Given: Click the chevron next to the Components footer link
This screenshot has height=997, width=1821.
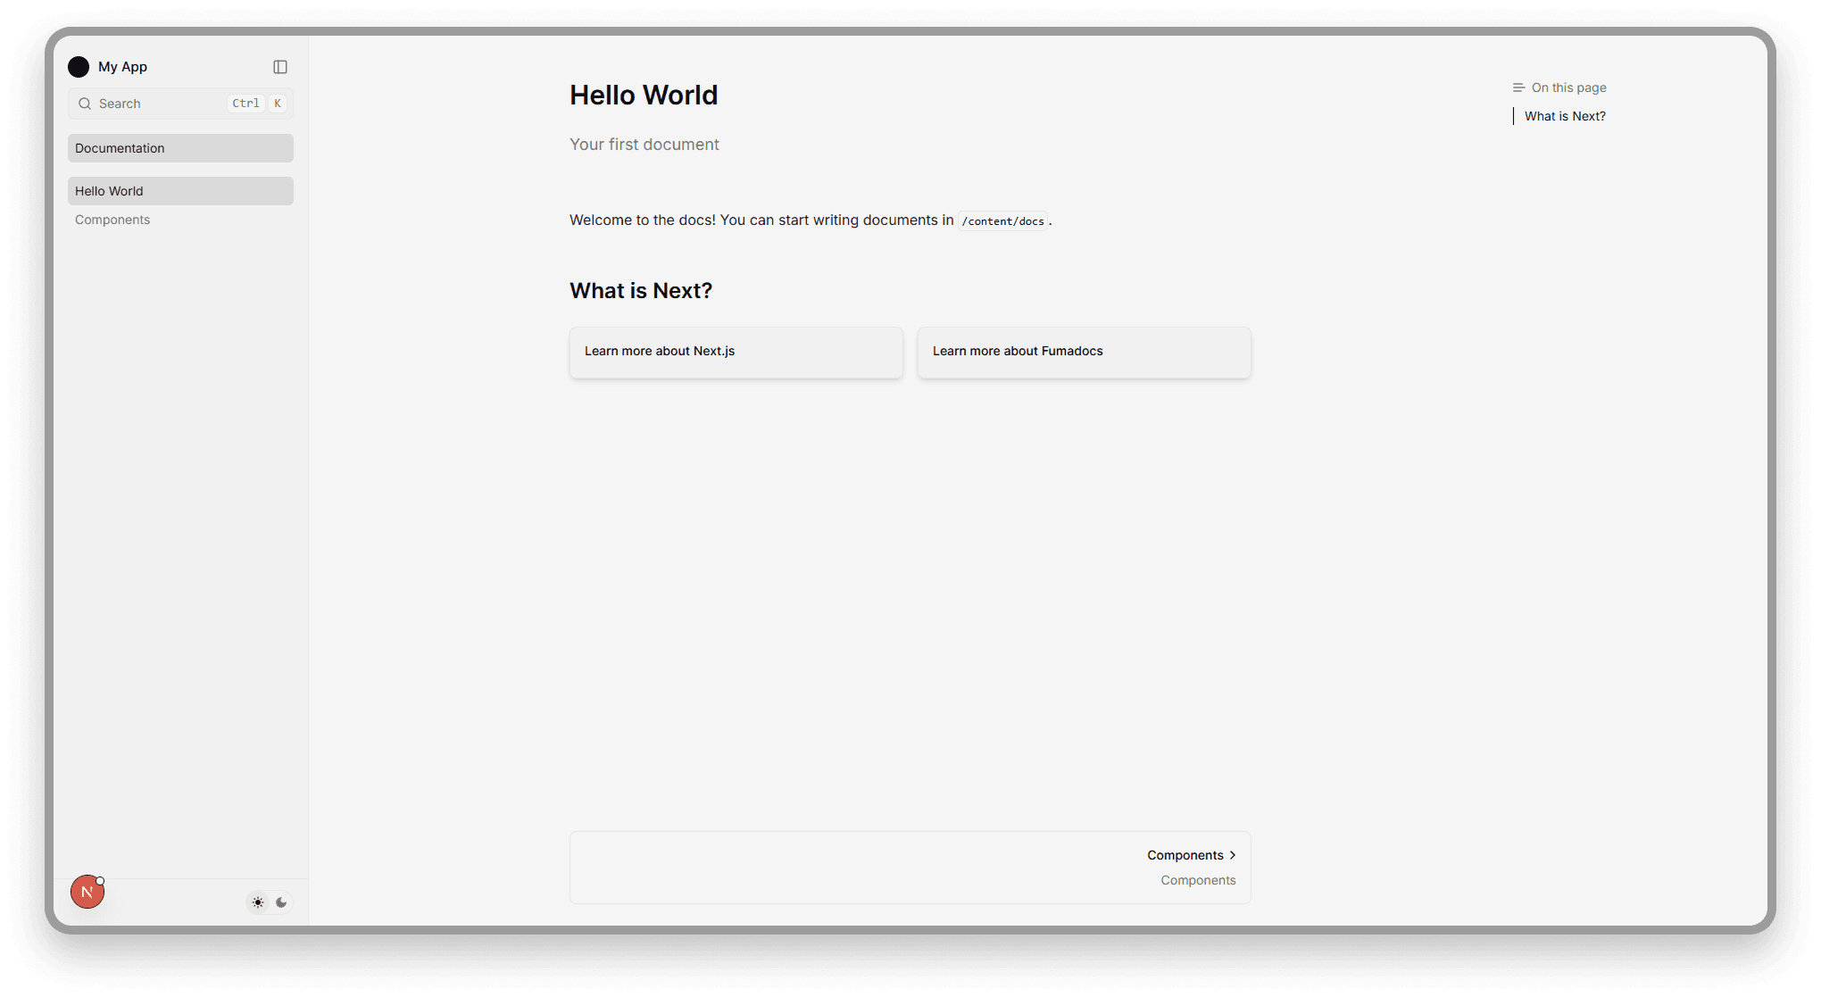Looking at the screenshot, I should coord(1233,855).
